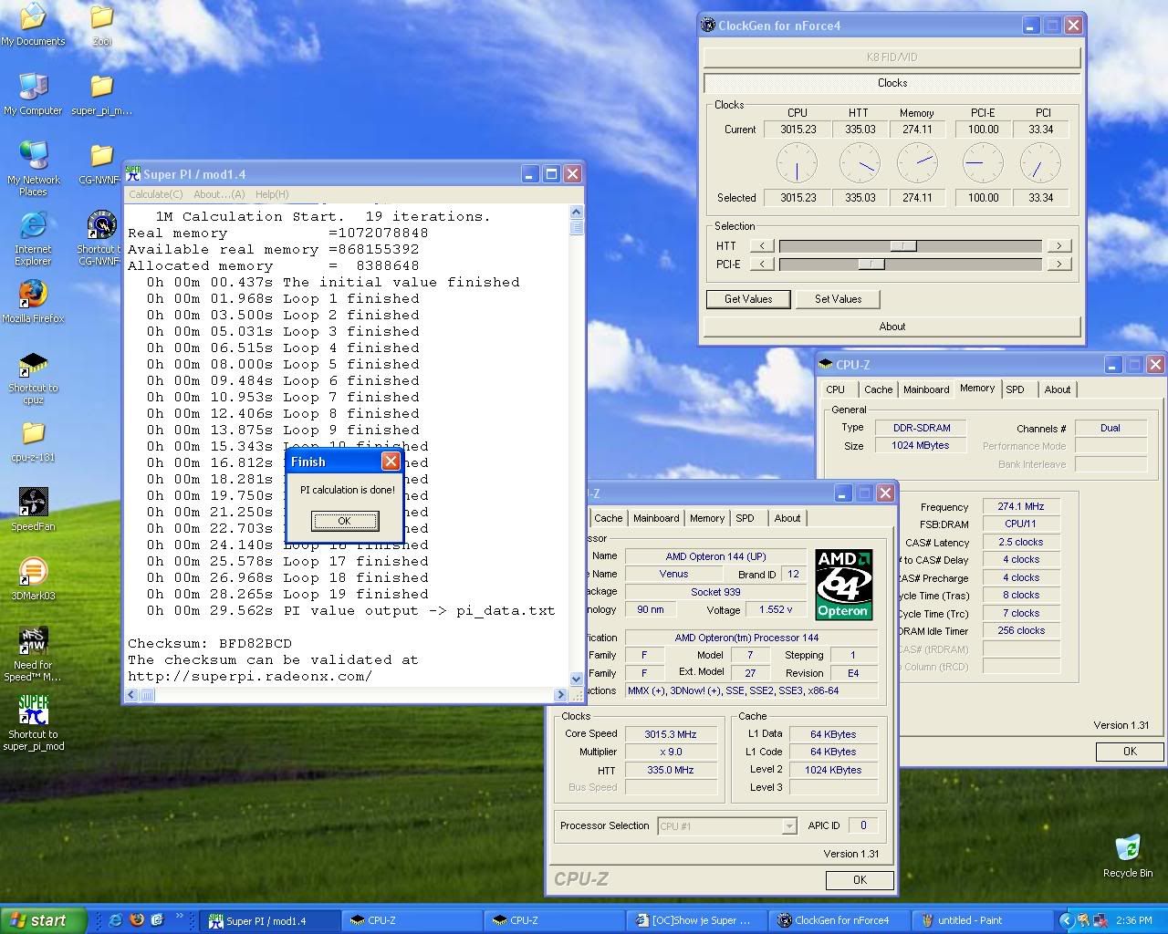The width and height of the screenshot is (1168, 934).
Task: Click the AMD Opteron logo in CPU-Z
Action: point(843,585)
